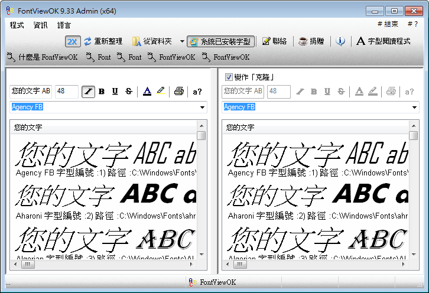429x293 pixels.
Task: Click the 重新整理 refresh icon
Action: (x=87, y=41)
